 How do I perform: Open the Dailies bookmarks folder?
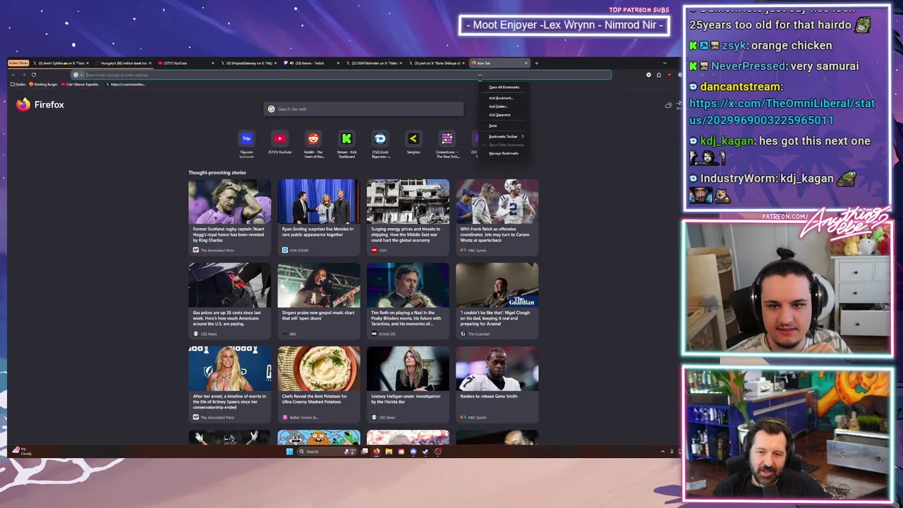click(18, 84)
